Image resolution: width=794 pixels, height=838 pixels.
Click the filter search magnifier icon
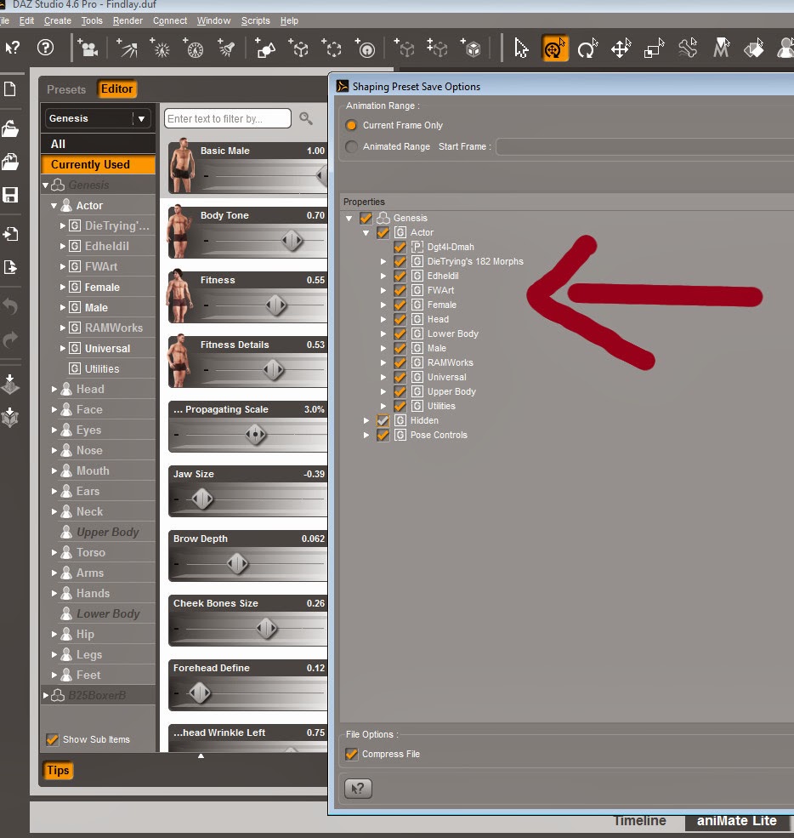[x=306, y=118]
